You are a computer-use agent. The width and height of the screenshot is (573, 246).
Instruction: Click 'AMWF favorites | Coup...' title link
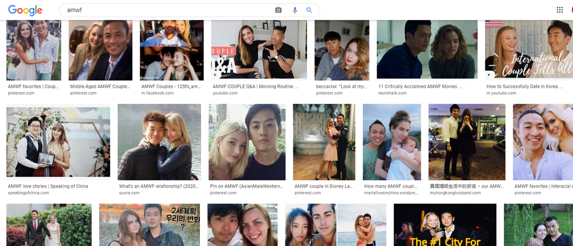coord(32,87)
